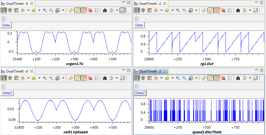Switch to the DualTimeB -2 view tab
The width and height of the screenshot is (266, 135).
pos(150,71)
